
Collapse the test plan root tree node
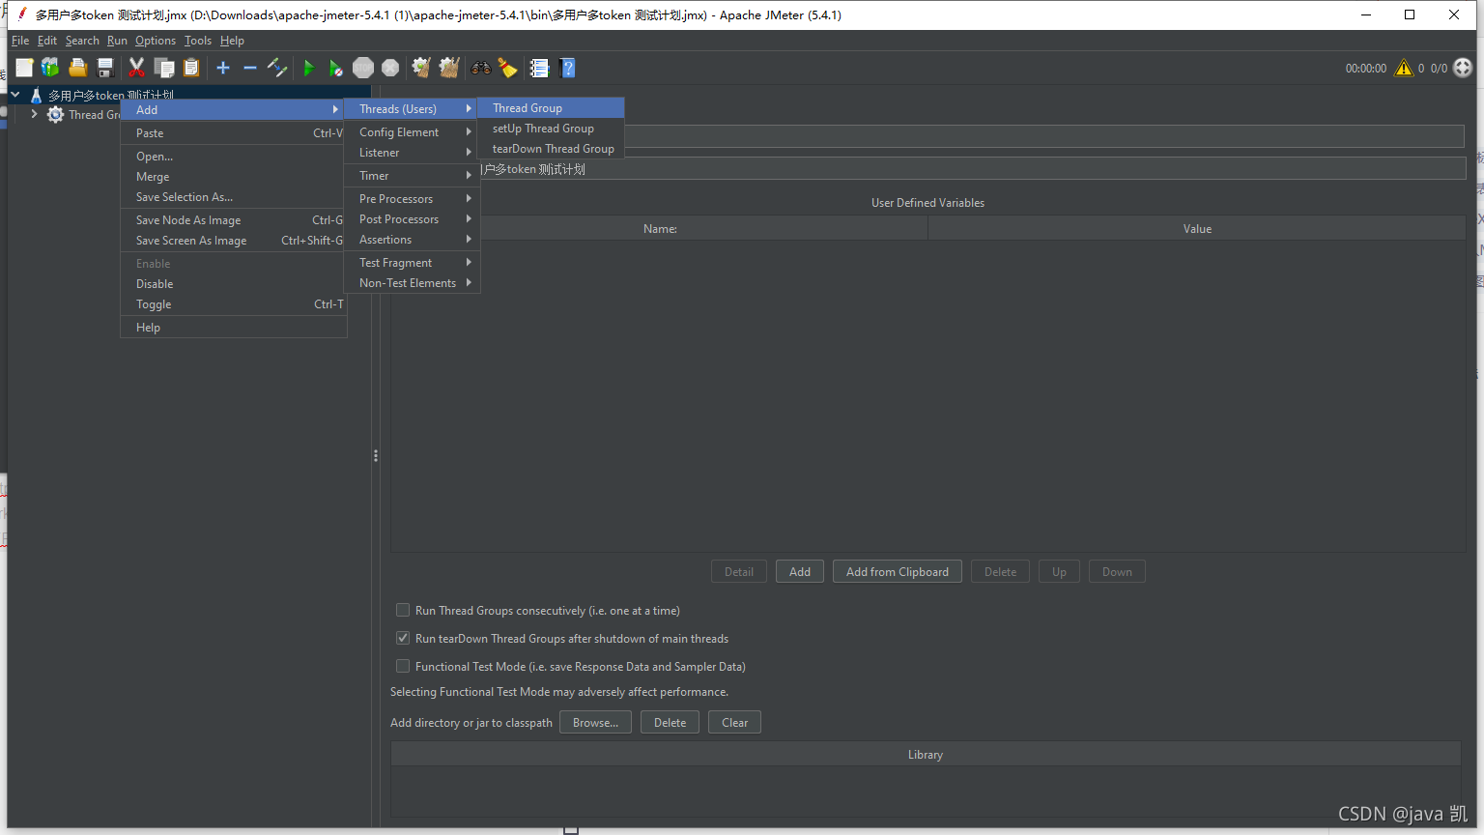(15, 95)
